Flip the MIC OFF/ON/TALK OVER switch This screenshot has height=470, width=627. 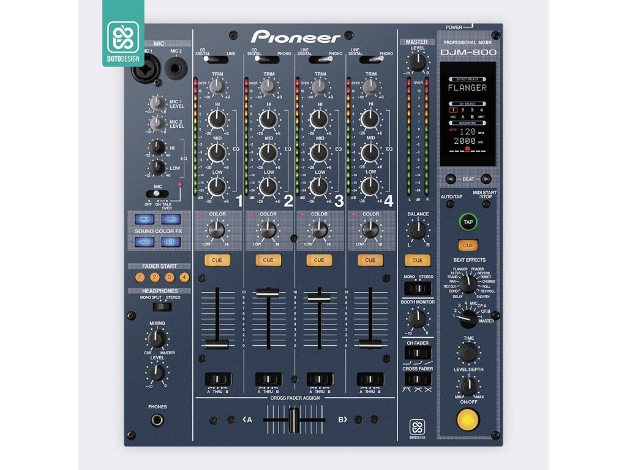tap(157, 194)
